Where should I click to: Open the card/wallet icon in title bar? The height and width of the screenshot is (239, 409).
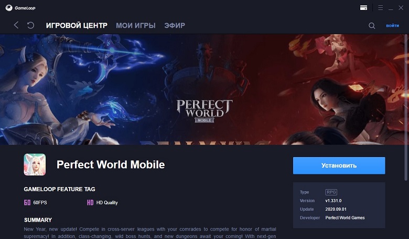(x=363, y=8)
